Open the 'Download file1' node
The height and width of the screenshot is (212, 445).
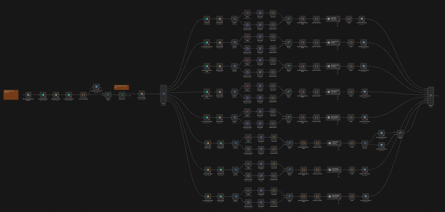pos(220,19)
